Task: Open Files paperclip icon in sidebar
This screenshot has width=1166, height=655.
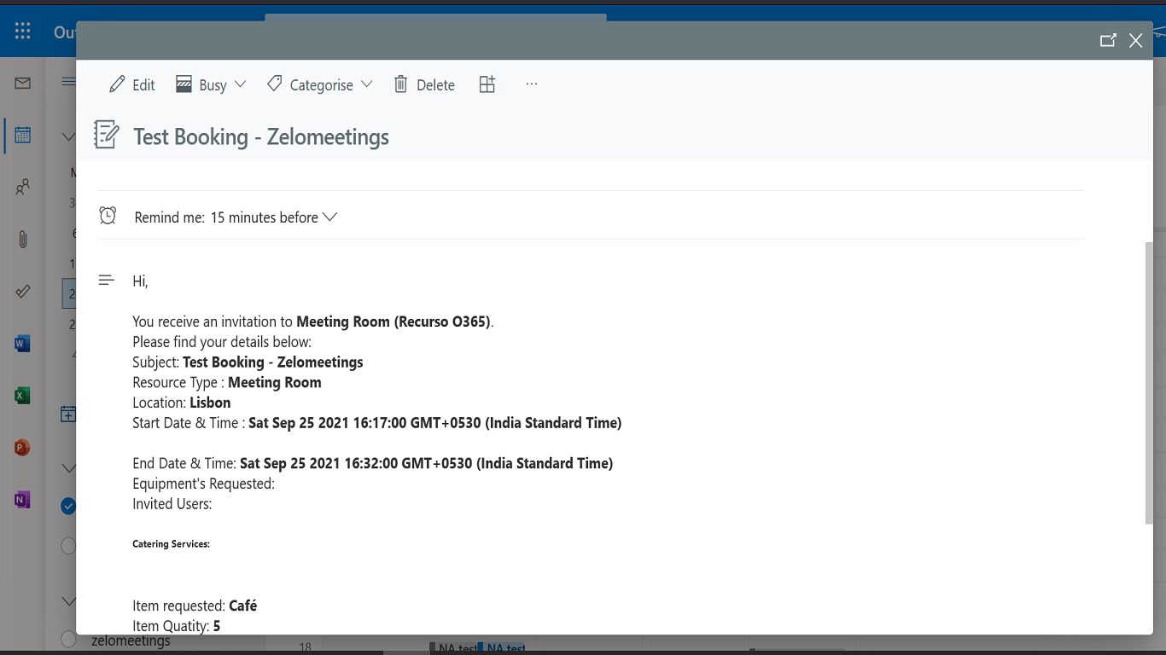Action: pyautogui.click(x=23, y=240)
